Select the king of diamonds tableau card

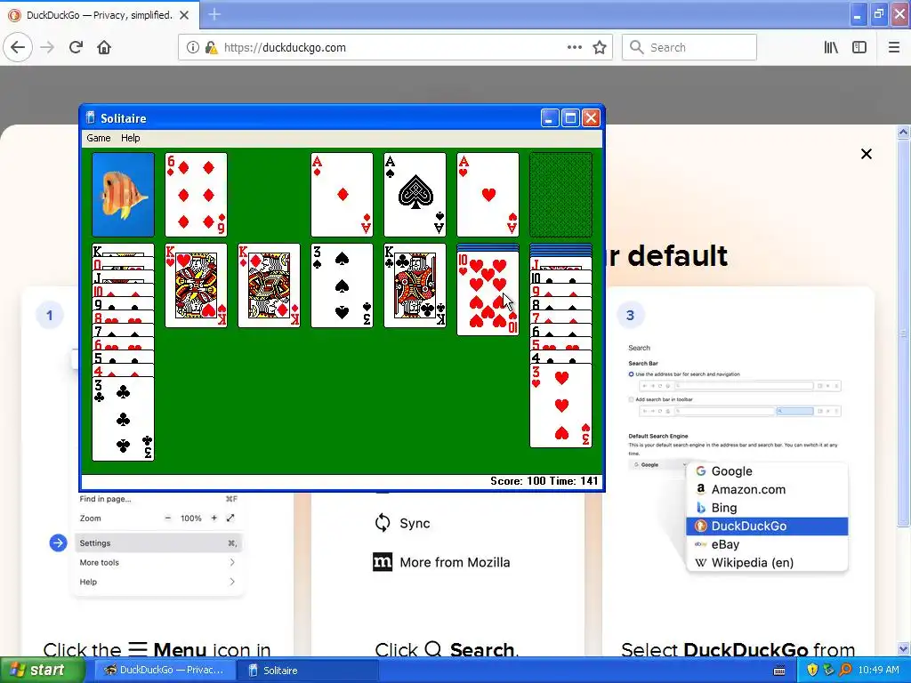[x=269, y=285]
